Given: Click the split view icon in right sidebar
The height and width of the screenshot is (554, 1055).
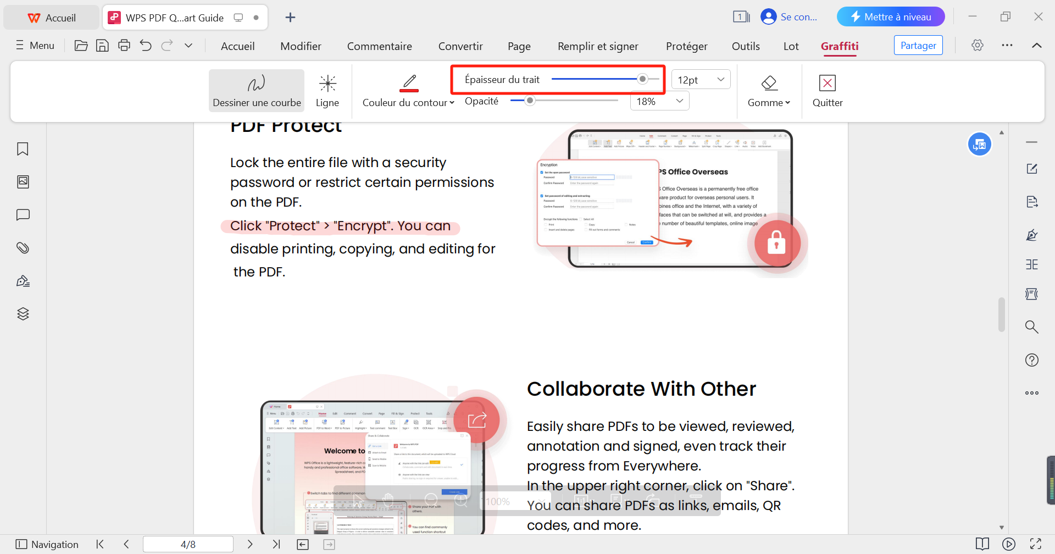Looking at the screenshot, I should click(1032, 264).
